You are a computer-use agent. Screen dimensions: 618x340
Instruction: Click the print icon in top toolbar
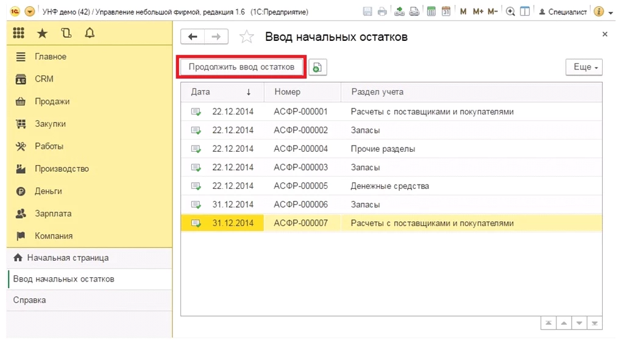pyautogui.click(x=382, y=12)
